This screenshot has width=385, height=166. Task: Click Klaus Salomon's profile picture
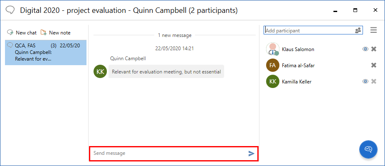tap(272, 49)
